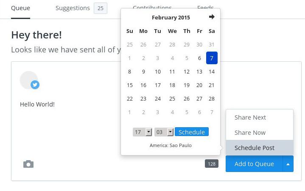305x191 pixels.
Task: Choose Share Now option
Action: click(x=250, y=133)
